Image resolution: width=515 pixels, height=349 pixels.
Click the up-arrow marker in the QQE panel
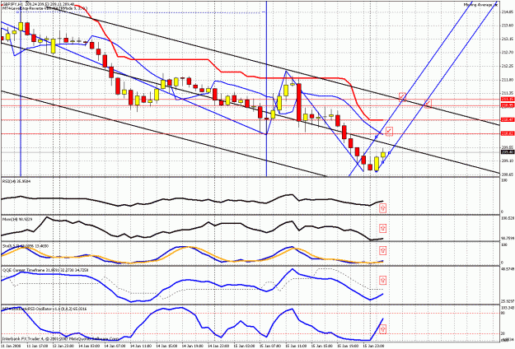tap(382, 280)
